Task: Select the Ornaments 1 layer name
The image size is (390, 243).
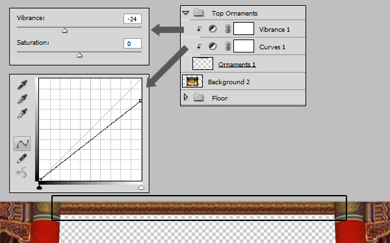Action: click(237, 64)
